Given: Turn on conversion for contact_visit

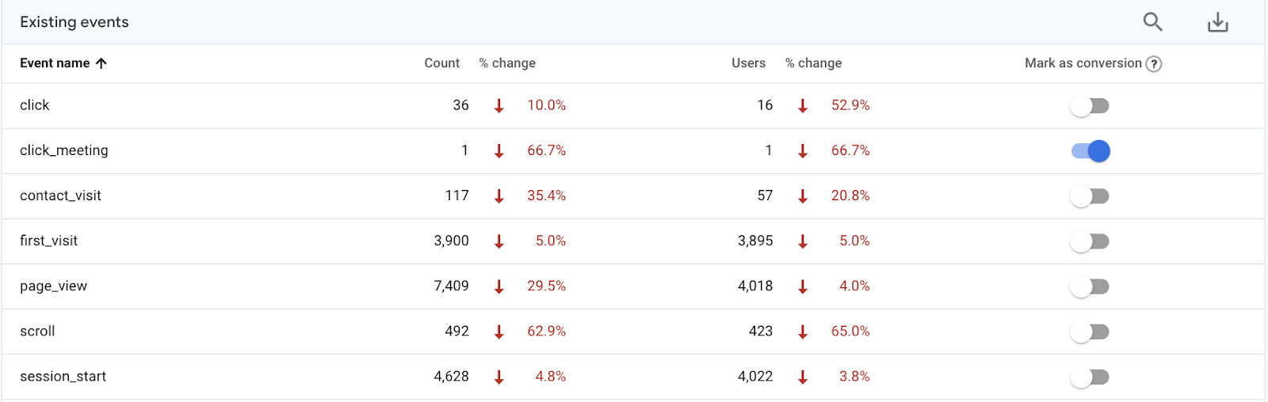Looking at the screenshot, I should (x=1090, y=196).
